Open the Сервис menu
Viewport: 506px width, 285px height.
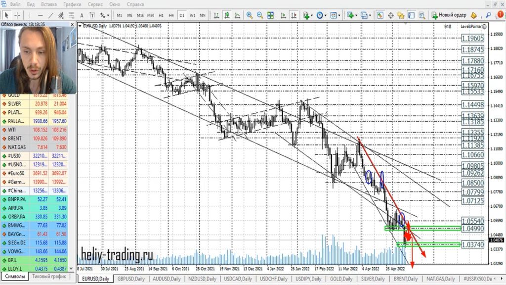[x=95, y=4]
